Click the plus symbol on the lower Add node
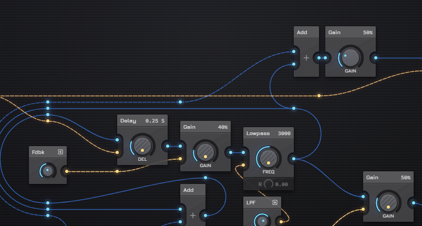This screenshot has height=226, width=422. tap(193, 215)
